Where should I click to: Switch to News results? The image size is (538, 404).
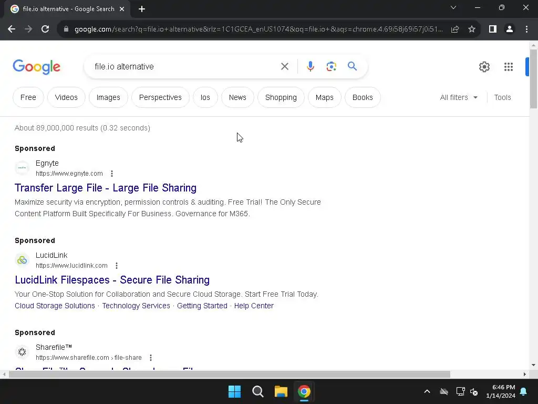pyautogui.click(x=237, y=97)
